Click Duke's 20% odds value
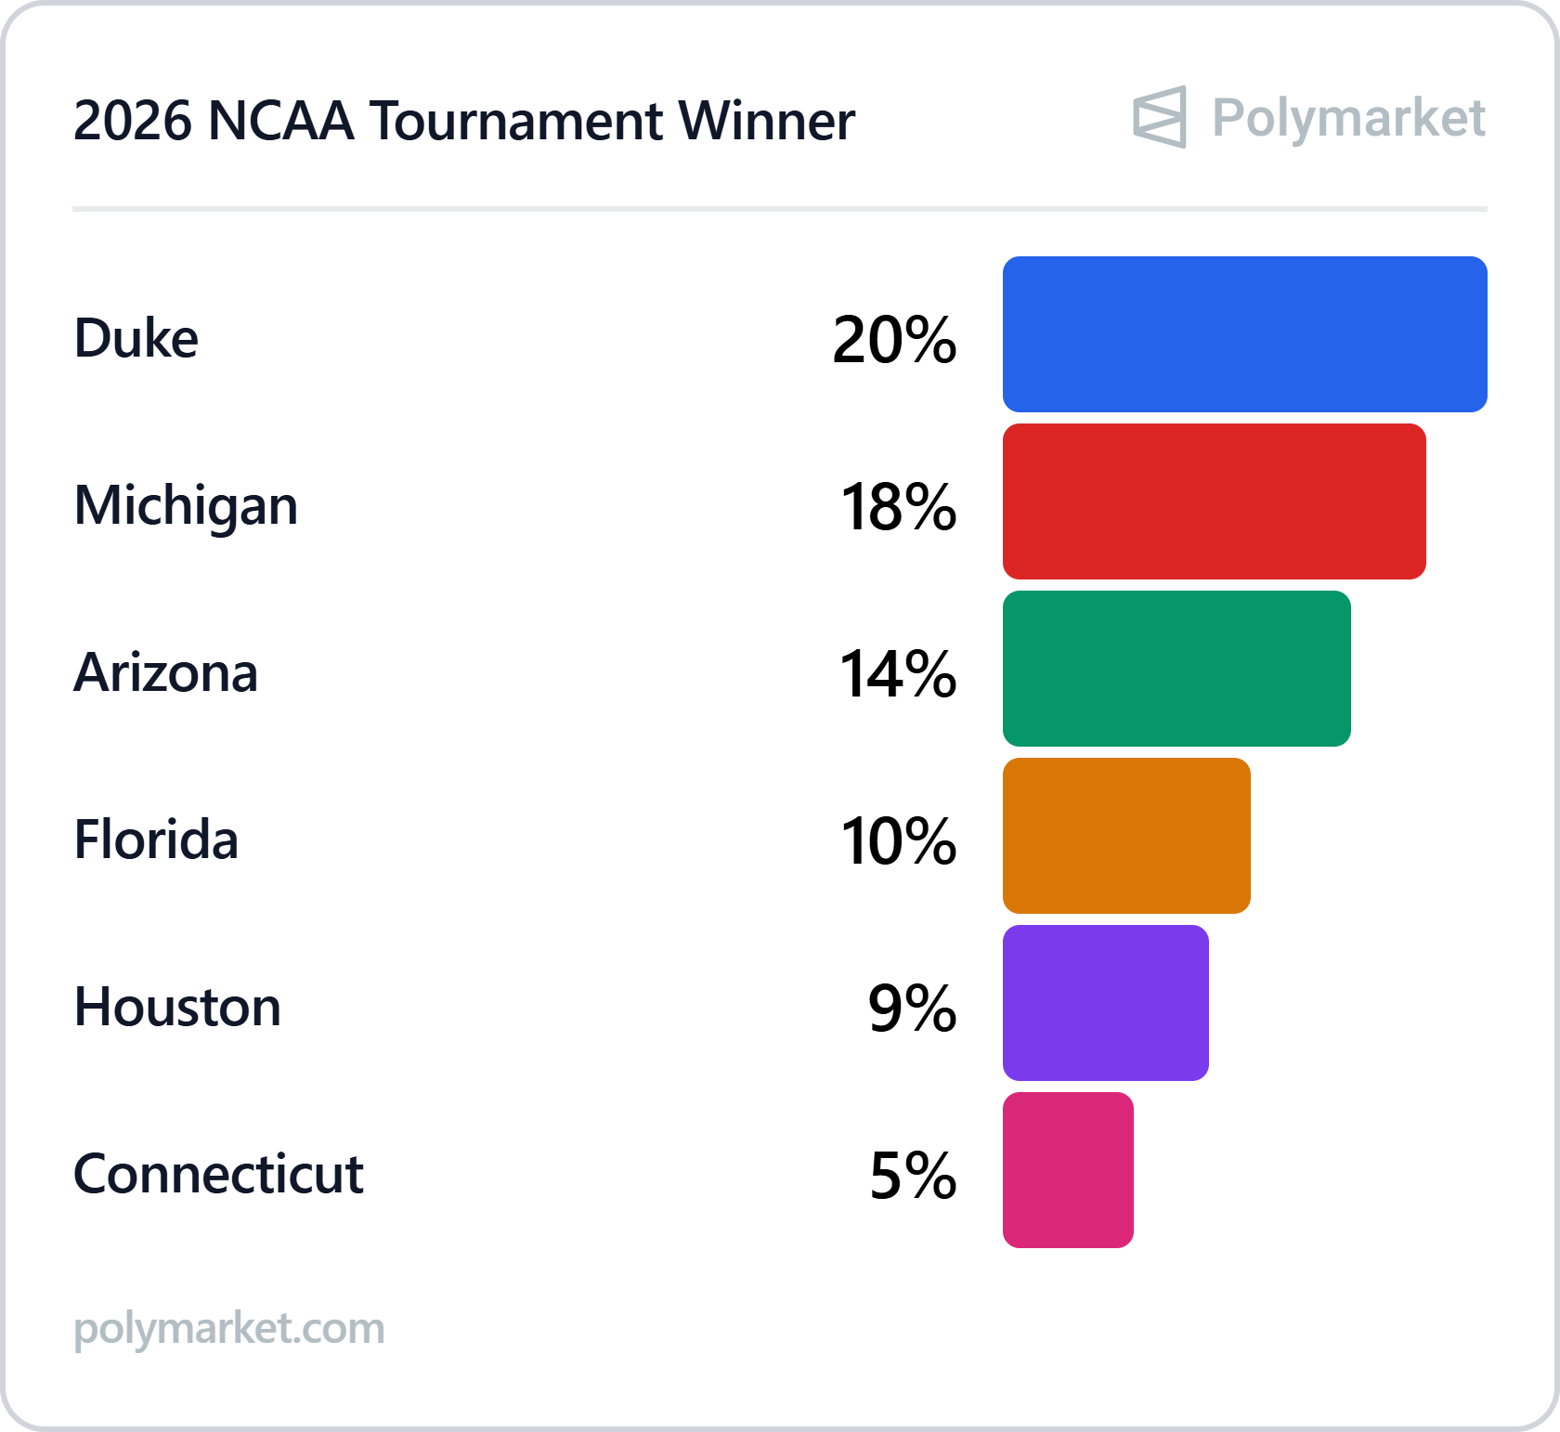 [x=894, y=340]
